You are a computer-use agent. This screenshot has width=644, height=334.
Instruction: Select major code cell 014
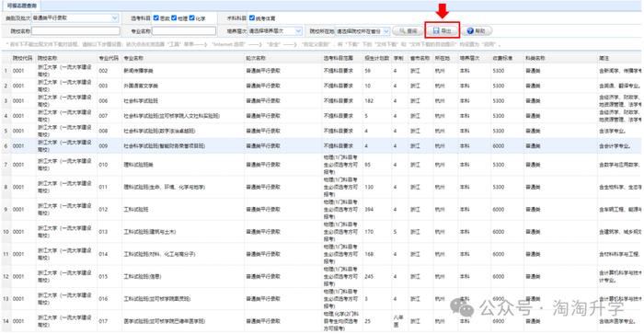click(103, 254)
